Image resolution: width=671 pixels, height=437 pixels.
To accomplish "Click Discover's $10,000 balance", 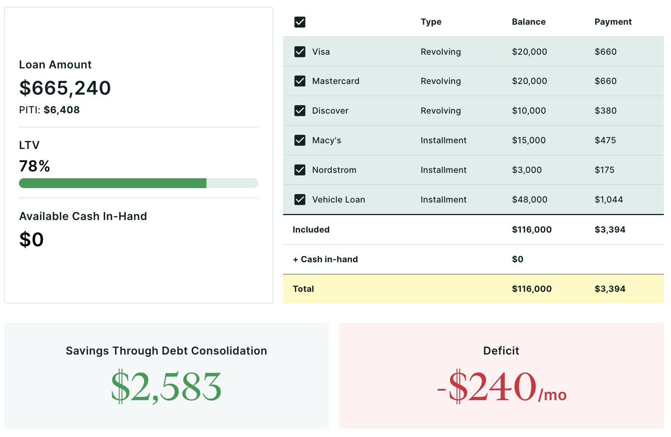I will point(529,111).
